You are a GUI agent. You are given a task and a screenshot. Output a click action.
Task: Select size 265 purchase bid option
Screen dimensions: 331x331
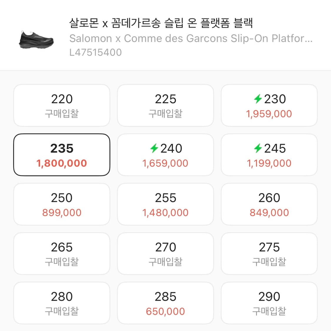coord(61,253)
